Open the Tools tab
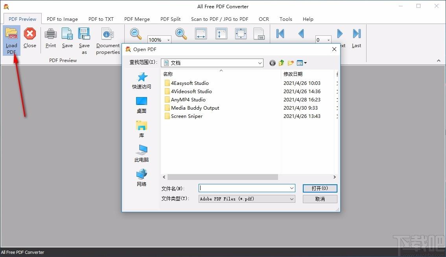446x257 pixels. coord(286,19)
